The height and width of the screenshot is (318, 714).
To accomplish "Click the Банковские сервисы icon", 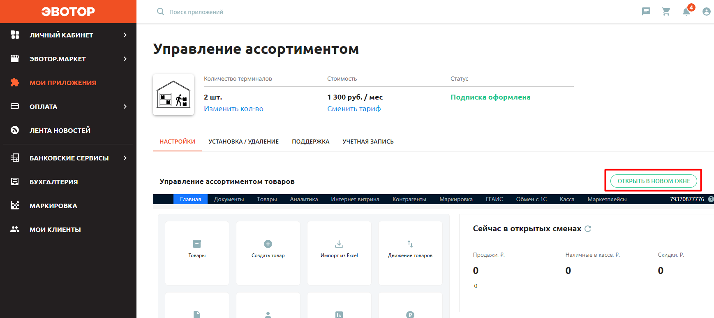I will [15, 158].
